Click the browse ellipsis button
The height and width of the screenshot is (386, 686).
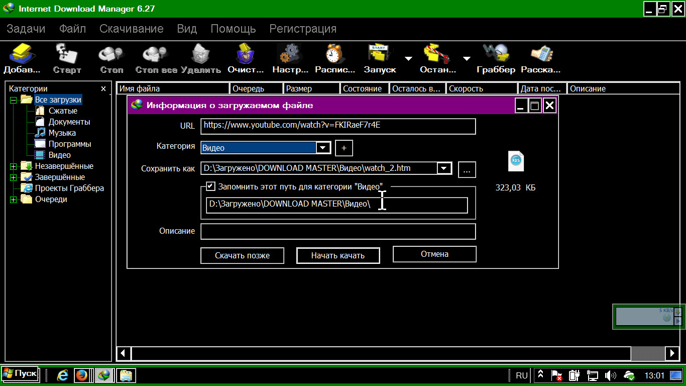tap(467, 169)
